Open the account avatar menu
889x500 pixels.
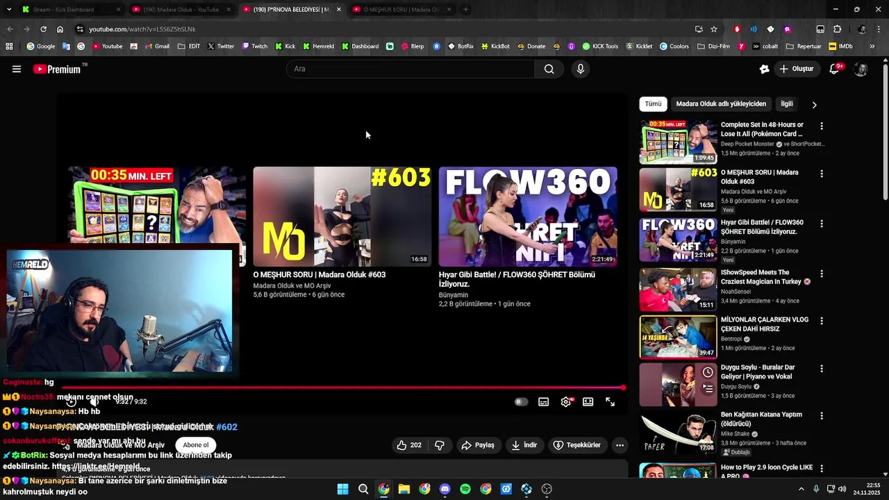pos(861,69)
